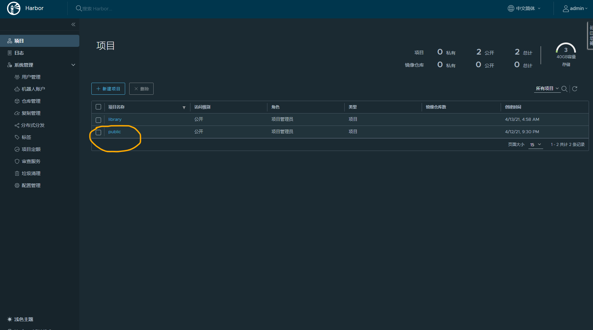Focus the 搜索 Harbor search field
The height and width of the screenshot is (330, 593).
tap(97, 9)
